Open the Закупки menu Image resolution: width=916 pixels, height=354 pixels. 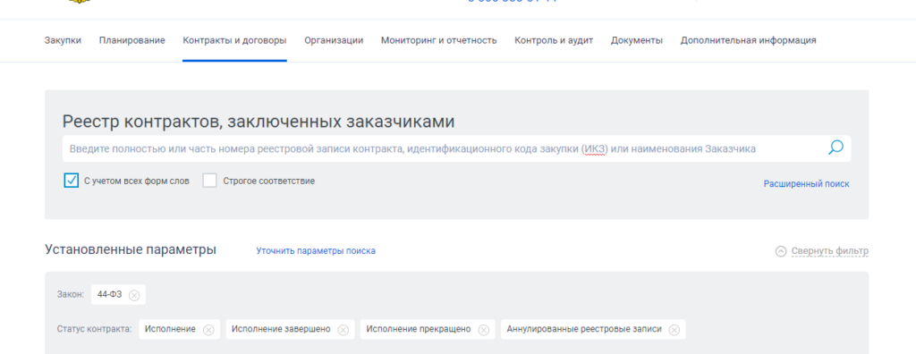pyautogui.click(x=63, y=40)
